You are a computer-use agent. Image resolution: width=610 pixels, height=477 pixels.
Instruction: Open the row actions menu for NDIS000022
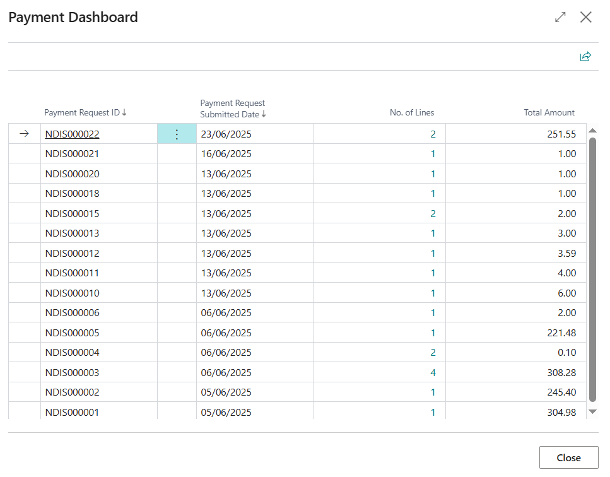pyautogui.click(x=177, y=134)
